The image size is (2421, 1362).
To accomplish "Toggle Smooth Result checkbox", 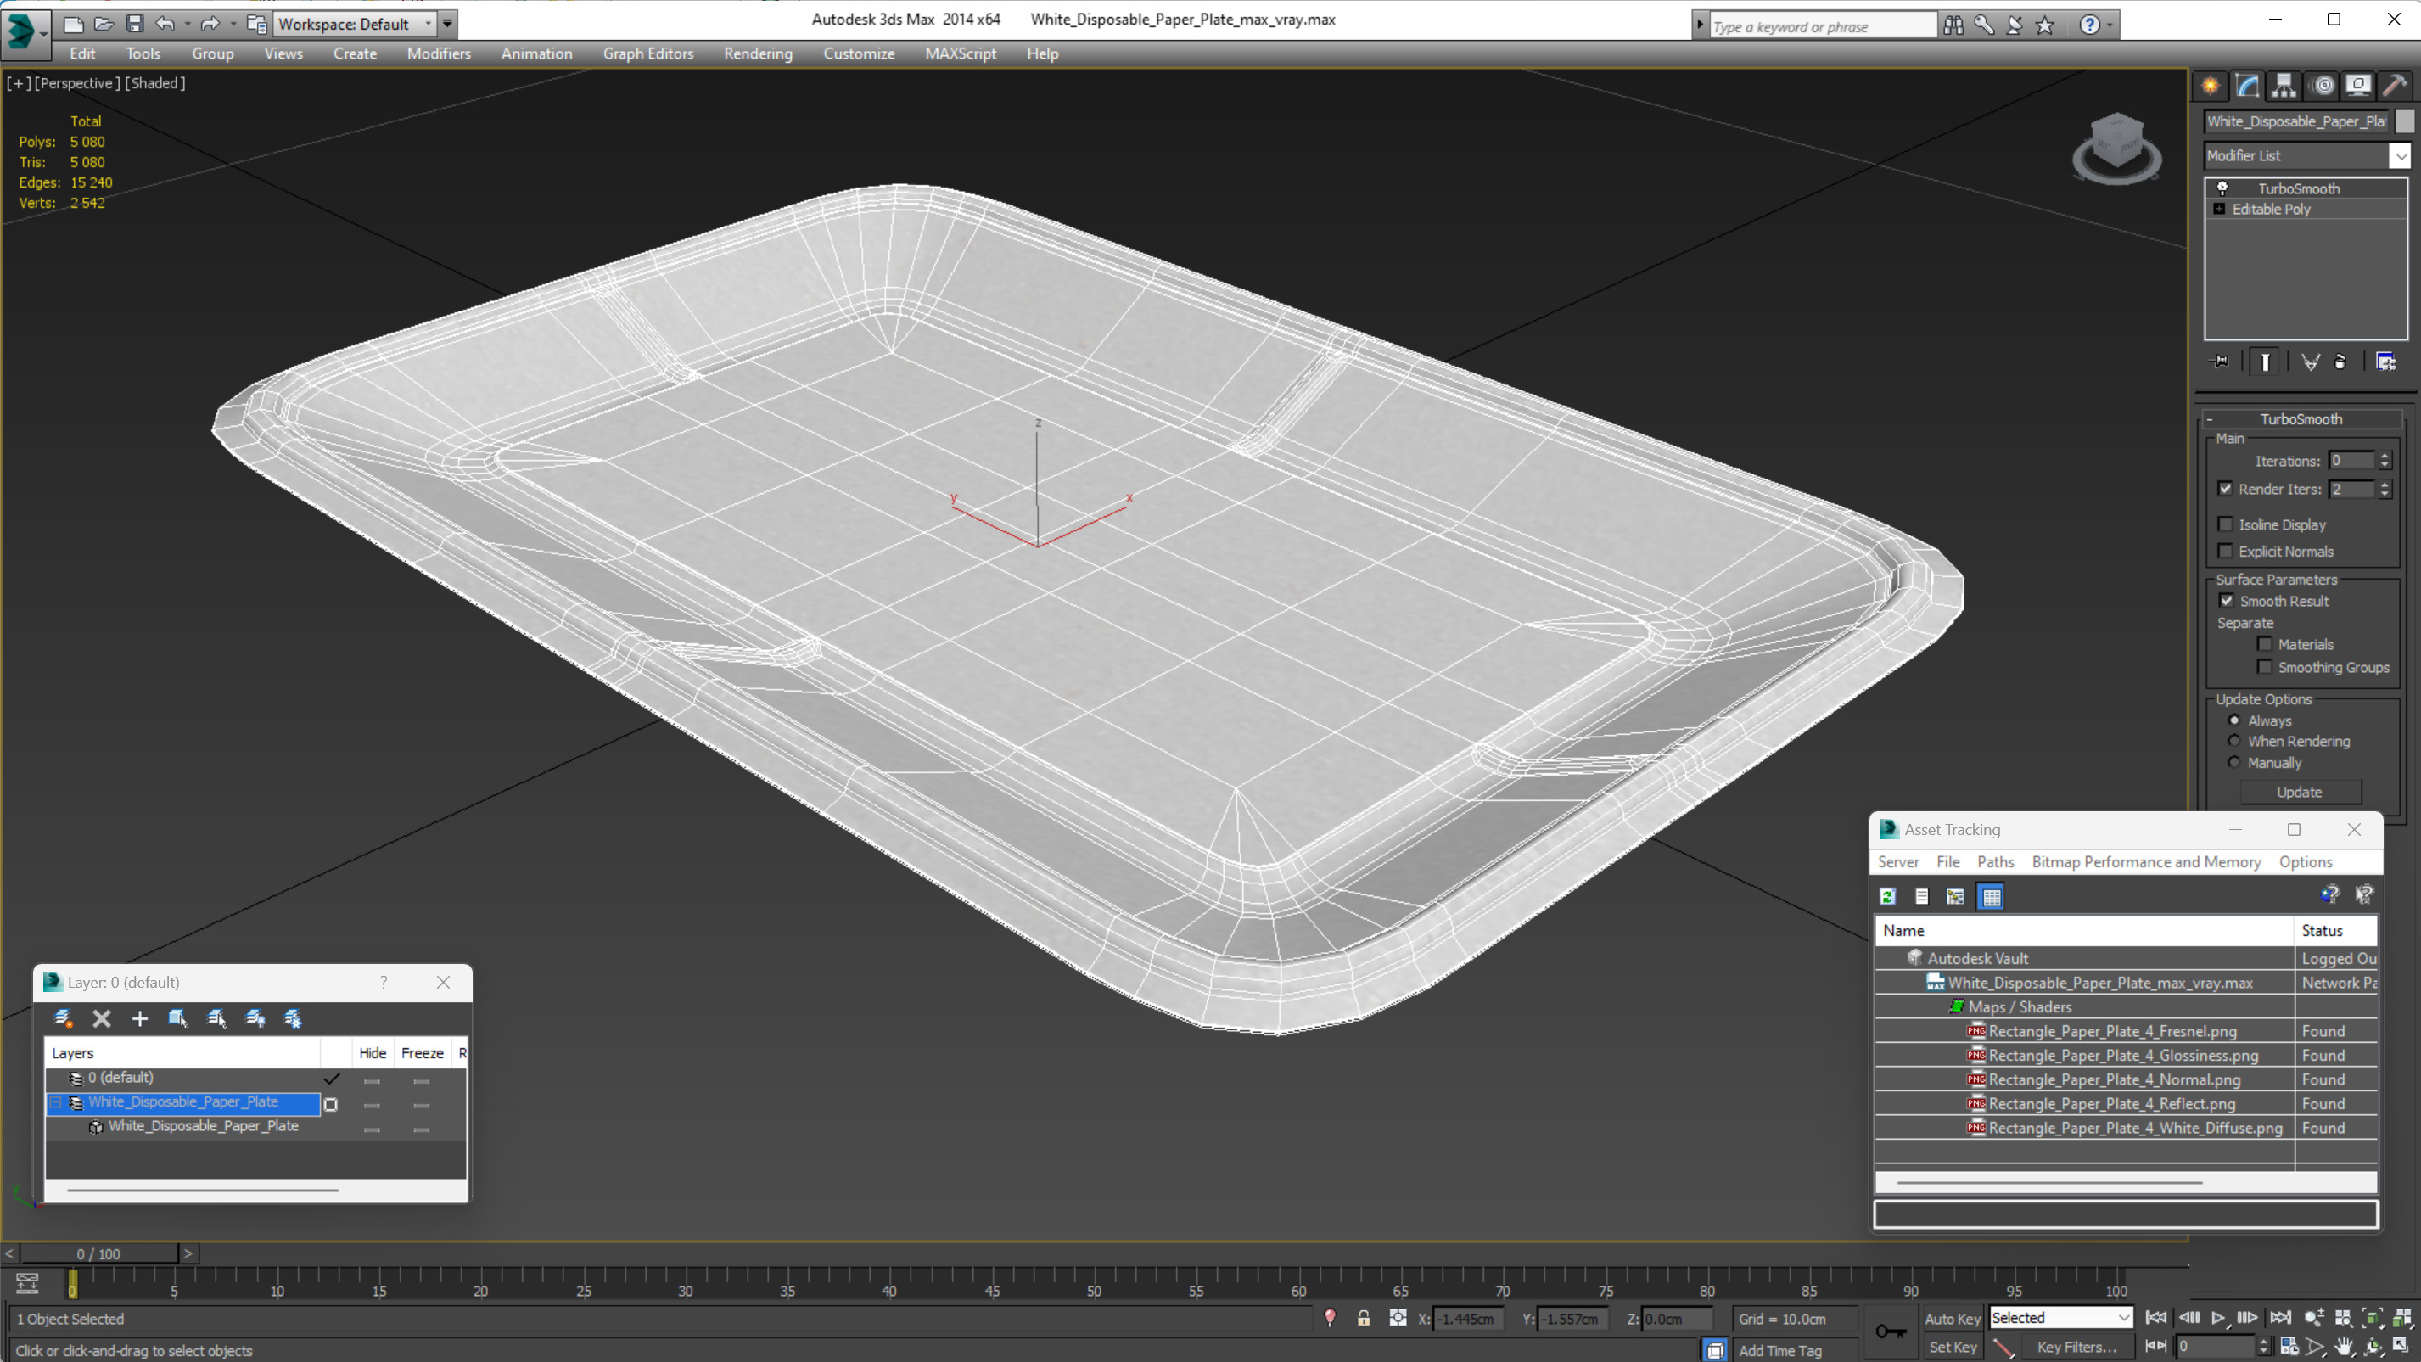I will tap(2227, 601).
